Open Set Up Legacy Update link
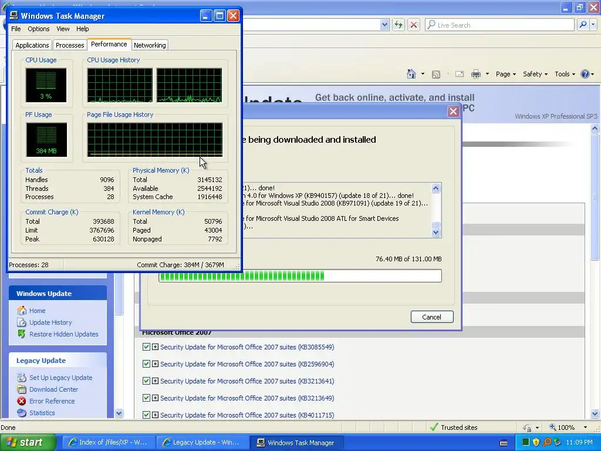 coord(60,378)
